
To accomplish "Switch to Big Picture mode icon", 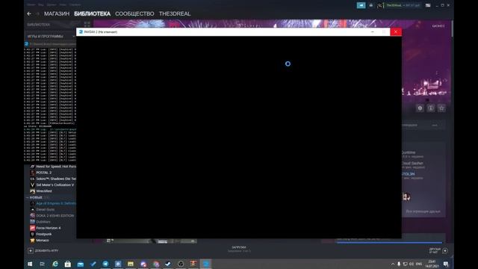I will pos(428,5).
